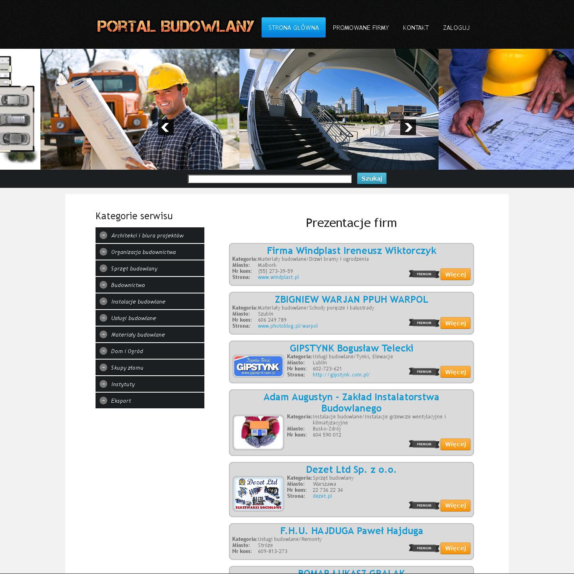The width and height of the screenshot is (574, 574).
Task: Click arrow icon beside Sprzęt budowlany
Action: point(103,268)
